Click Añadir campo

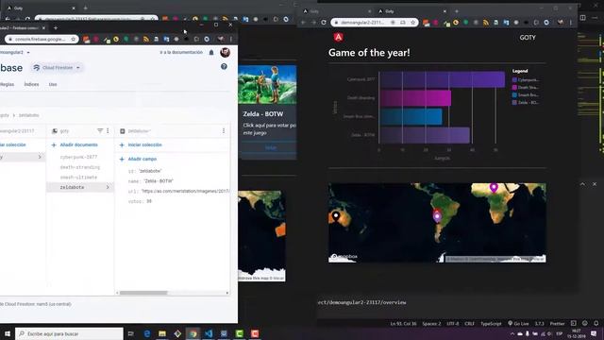(x=138, y=159)
